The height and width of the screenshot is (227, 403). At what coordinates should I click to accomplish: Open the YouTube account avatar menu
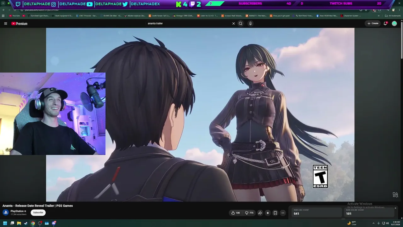394,23
